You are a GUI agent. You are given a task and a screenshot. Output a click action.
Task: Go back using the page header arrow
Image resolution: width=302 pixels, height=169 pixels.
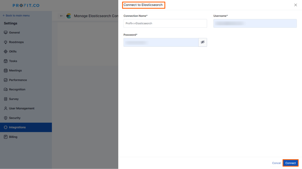[x=61, y=16]
